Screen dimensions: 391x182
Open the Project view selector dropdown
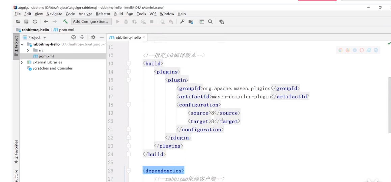(x=34, y=37)
